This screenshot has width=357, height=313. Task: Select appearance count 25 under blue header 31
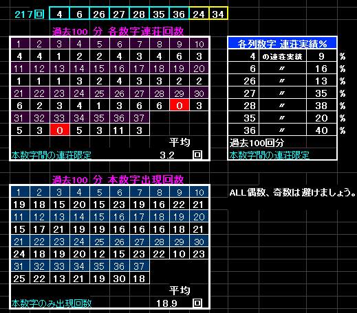pos(19,279)
